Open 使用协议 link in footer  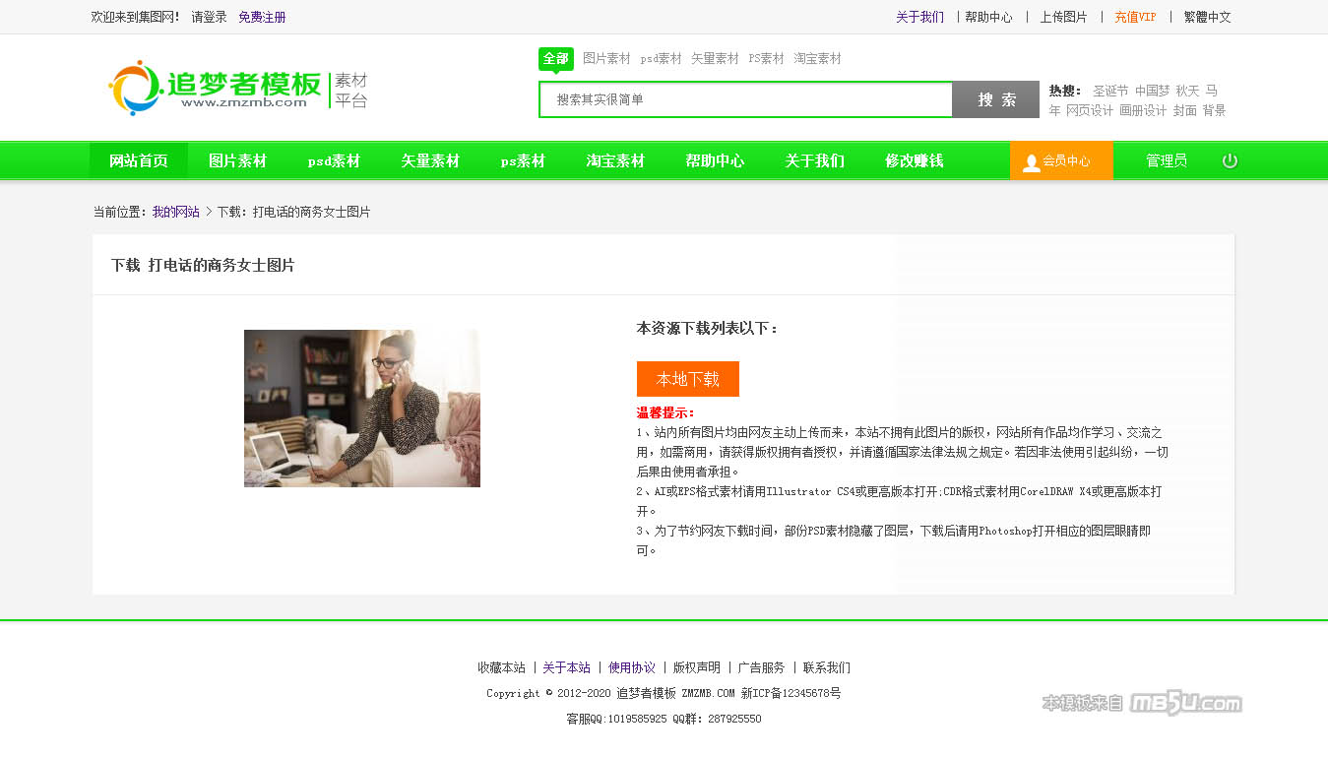pos(631,667)
